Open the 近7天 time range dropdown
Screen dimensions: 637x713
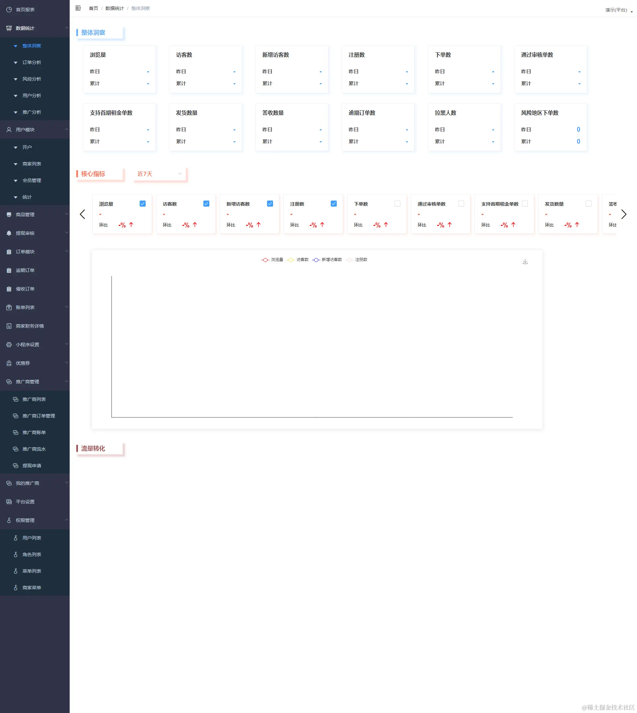click(x=160, y=174)
